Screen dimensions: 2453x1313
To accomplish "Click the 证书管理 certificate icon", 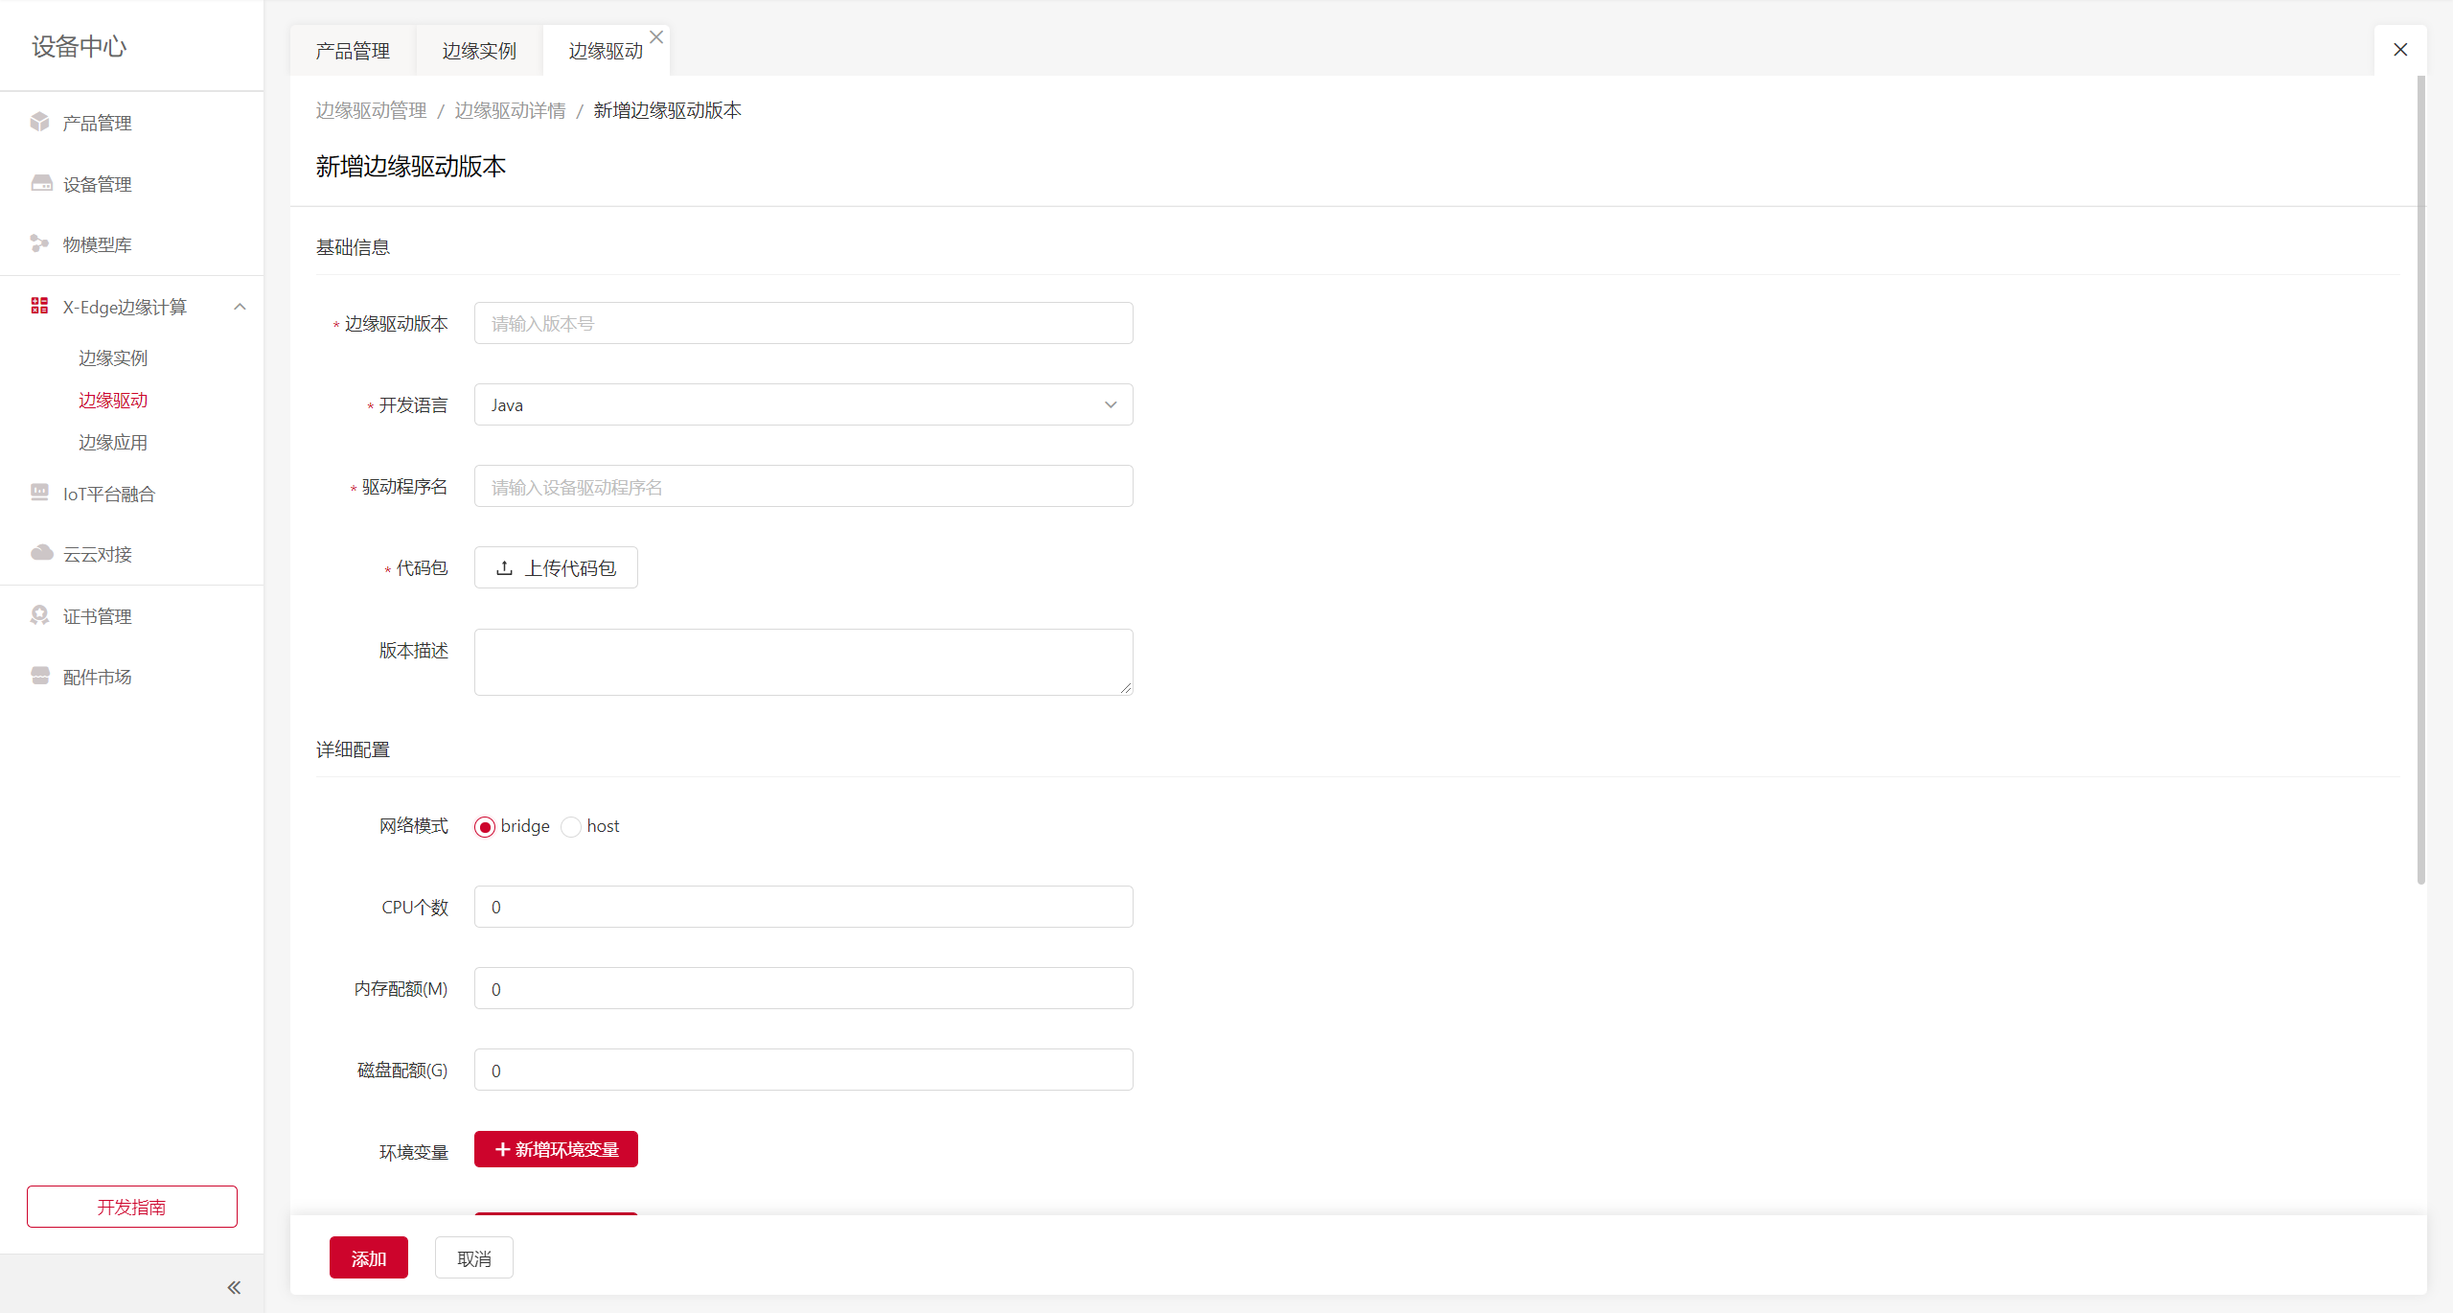I will (x=39, y=615).
